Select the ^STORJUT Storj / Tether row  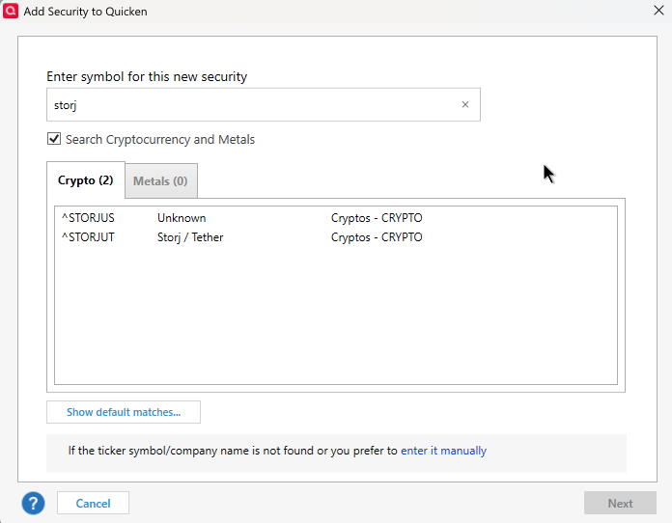click(336, 237)
